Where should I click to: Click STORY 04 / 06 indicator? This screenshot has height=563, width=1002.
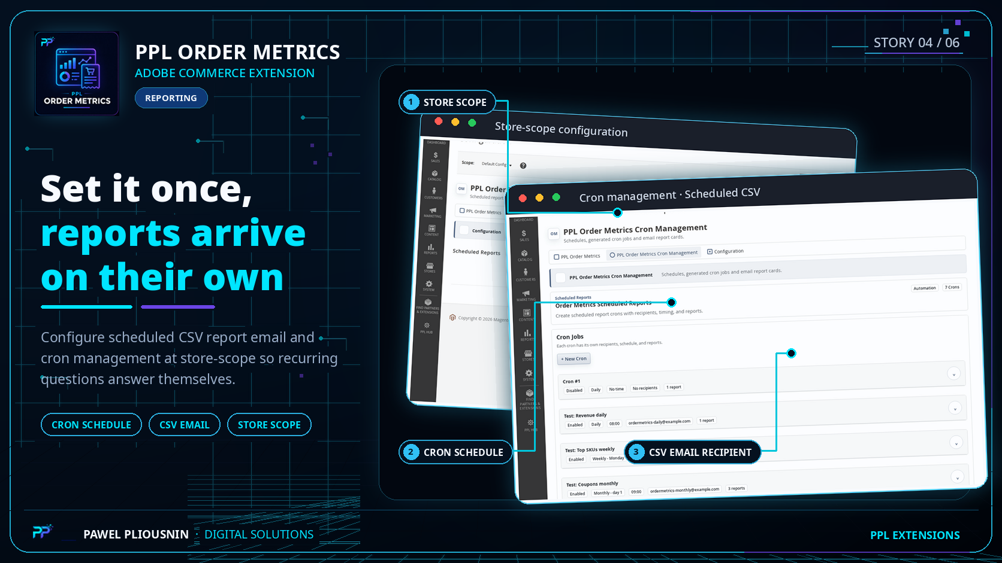tap(916, 42)
